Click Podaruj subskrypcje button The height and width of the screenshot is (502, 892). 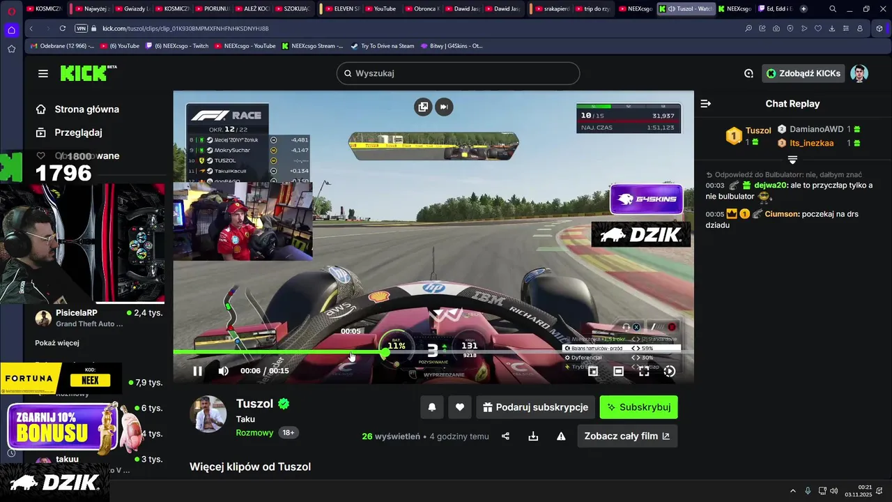[x=535, y=407]
